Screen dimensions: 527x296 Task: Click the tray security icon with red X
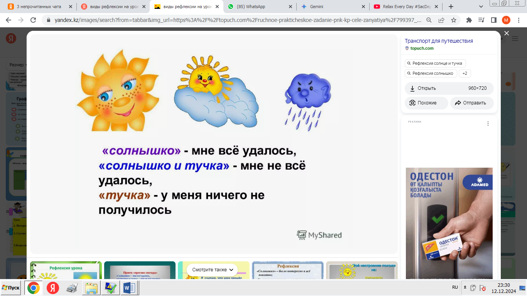tap(483, 288)
